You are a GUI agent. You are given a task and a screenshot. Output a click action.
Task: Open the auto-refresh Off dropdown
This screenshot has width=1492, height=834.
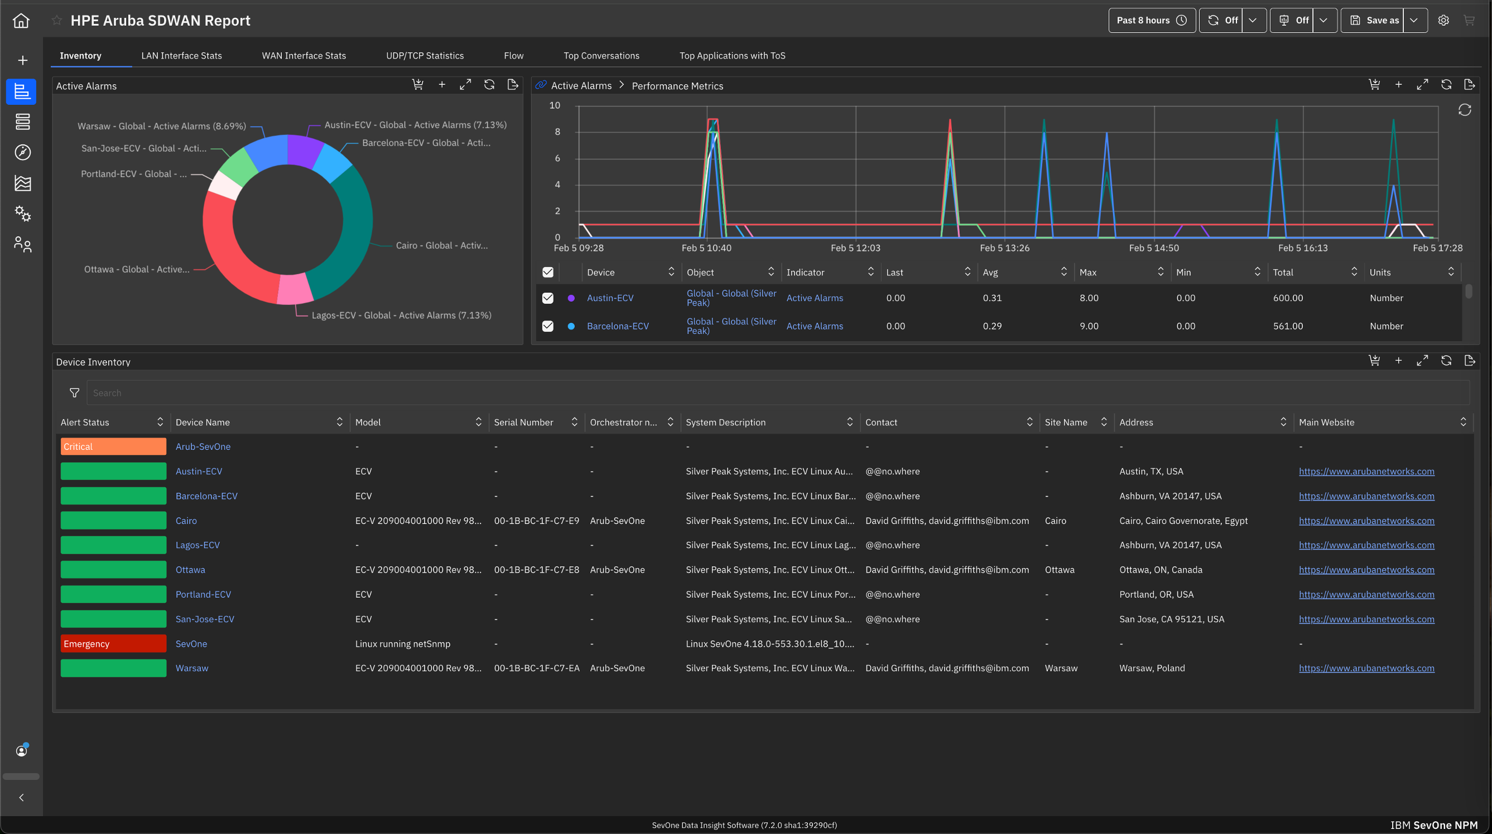pyautogui.click(x=1253, y=20)
